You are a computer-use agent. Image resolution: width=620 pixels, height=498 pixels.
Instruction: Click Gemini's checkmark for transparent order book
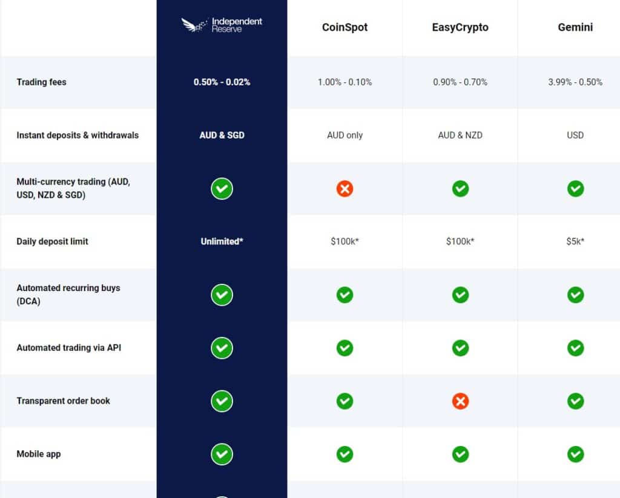576,401
